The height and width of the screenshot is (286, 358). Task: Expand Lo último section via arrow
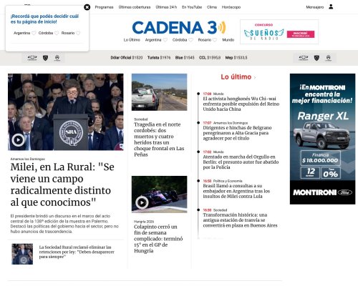pos(255,77)
